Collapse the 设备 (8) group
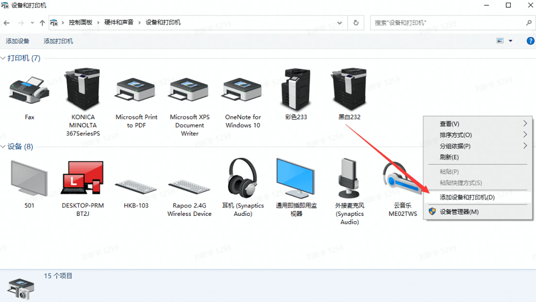This screenshot has height=302, width=536. click(4, 147)
